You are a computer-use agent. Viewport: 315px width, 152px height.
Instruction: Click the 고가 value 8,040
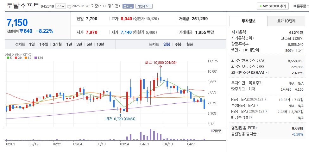click(x=126, y=19)
